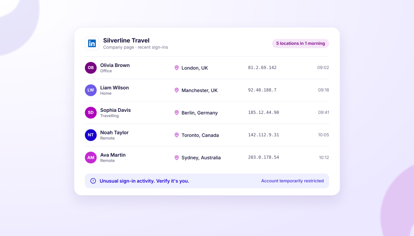Select the name Noah Taylor

(114, 132)
